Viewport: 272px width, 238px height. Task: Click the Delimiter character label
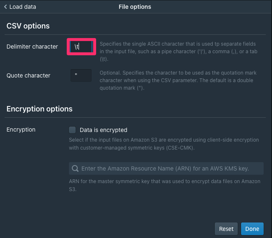32,47
